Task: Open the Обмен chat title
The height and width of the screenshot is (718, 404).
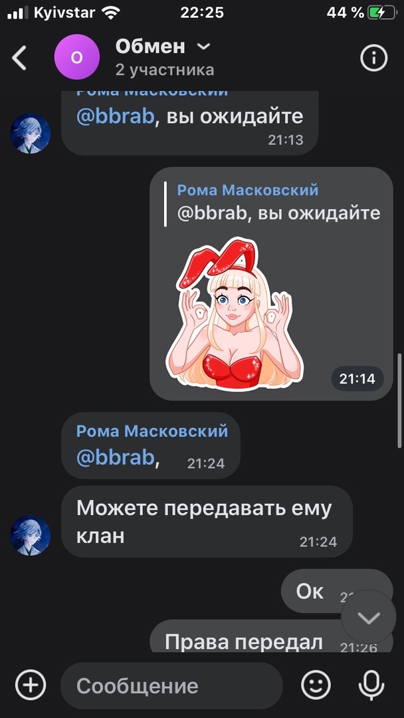Action: coord(150,47)
